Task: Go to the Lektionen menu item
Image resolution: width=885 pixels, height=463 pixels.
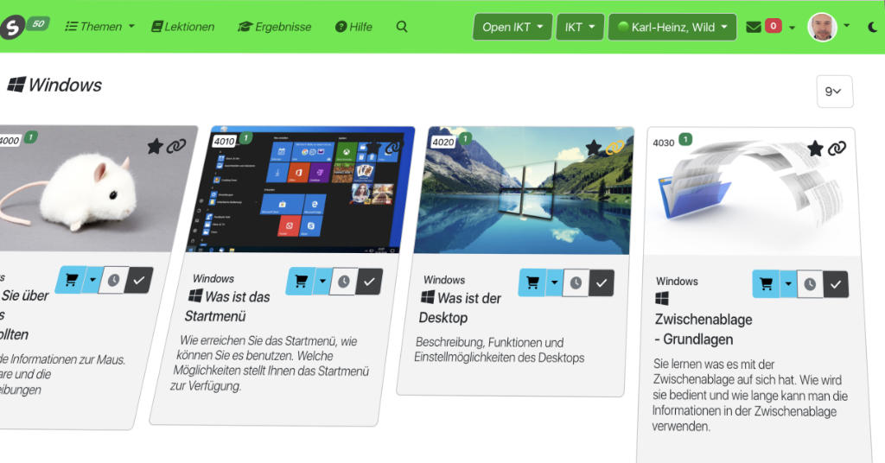Action: 183,27
